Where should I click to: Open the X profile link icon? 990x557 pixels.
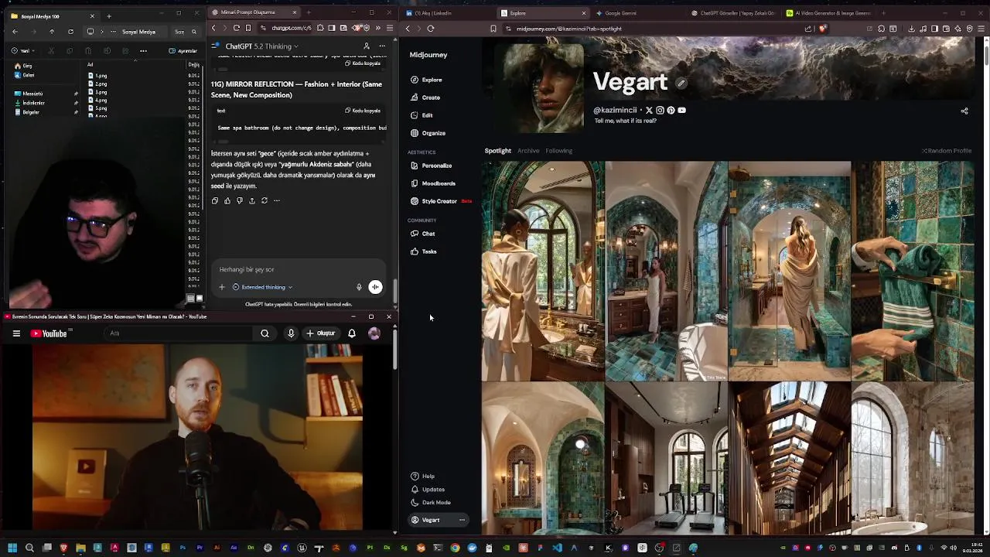[649, 111]
